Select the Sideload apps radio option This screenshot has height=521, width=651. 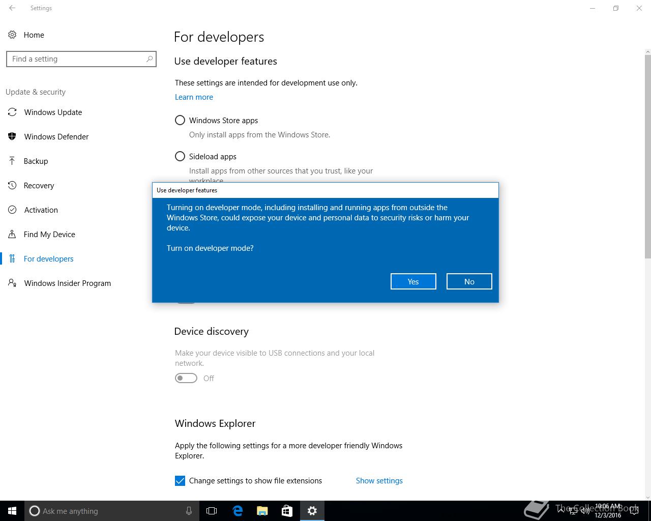click(180, 156)
